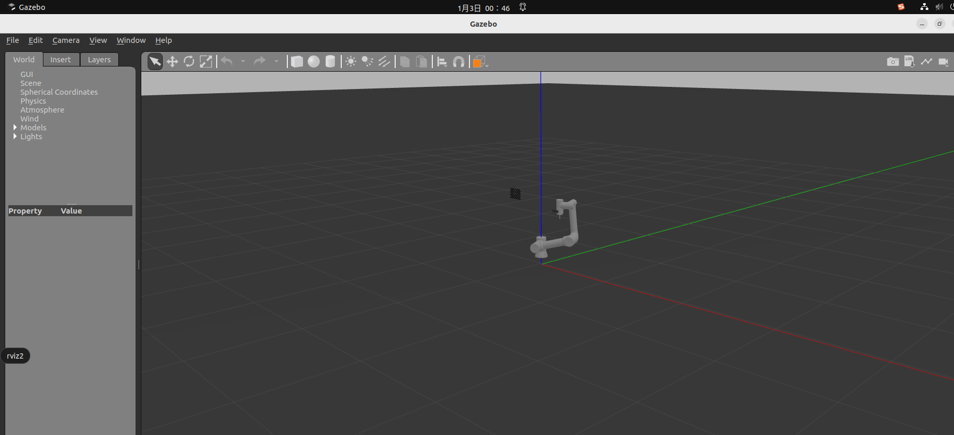Minimize the Gazebo window
Viewport: 954px width, 435px height.
coord(922,24)
